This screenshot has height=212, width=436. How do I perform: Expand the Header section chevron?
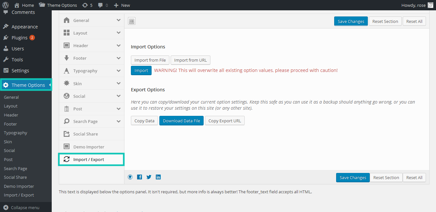tap(119, 45)
